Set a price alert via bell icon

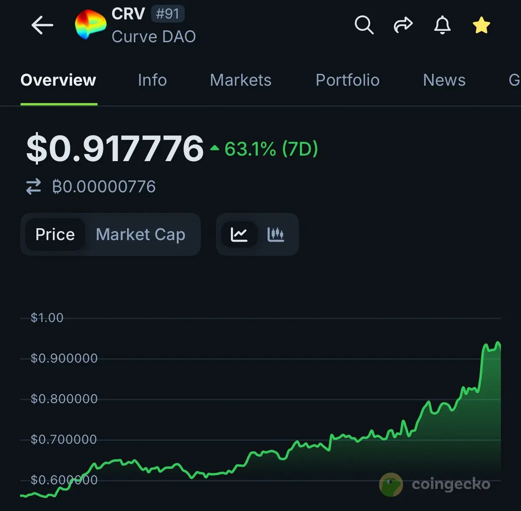442,25
